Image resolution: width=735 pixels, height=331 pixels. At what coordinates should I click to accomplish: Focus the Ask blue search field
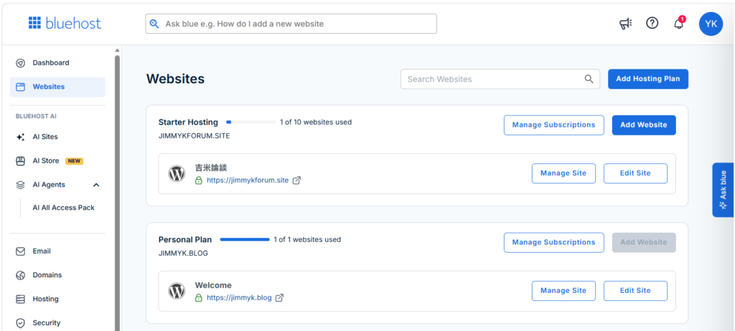pyautogui.click(x=291, y=24)
